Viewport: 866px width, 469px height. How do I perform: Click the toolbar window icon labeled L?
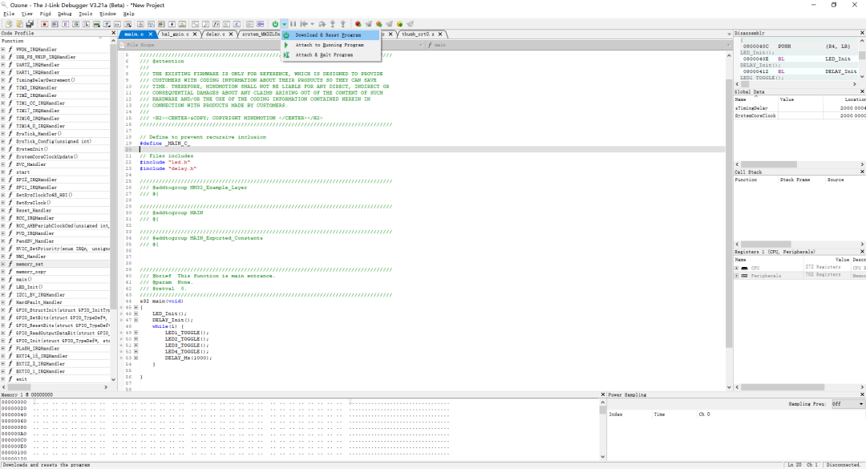click(86, 24)
